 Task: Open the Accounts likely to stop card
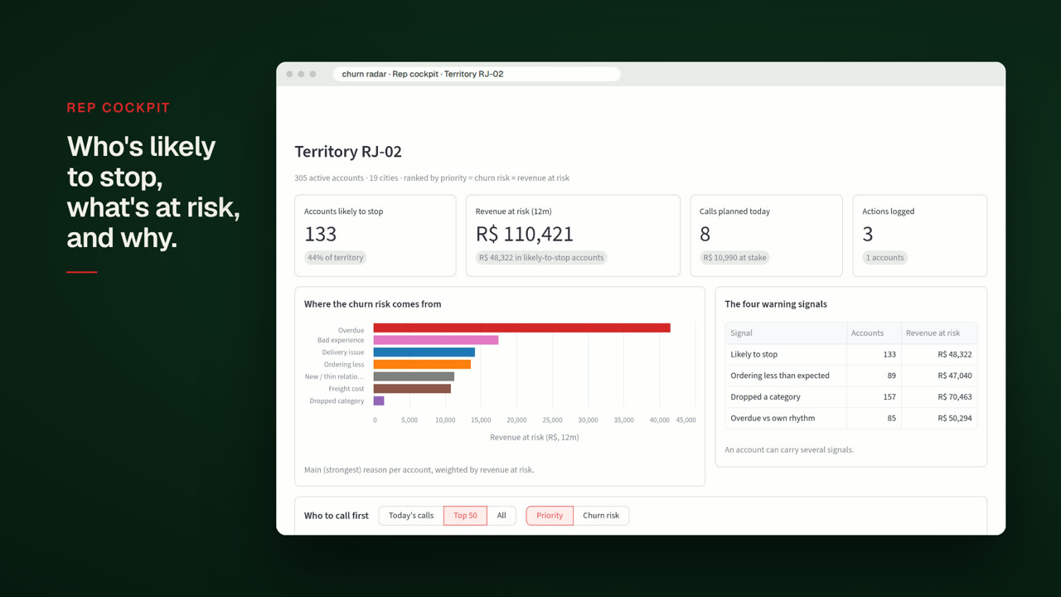[375, 235]
